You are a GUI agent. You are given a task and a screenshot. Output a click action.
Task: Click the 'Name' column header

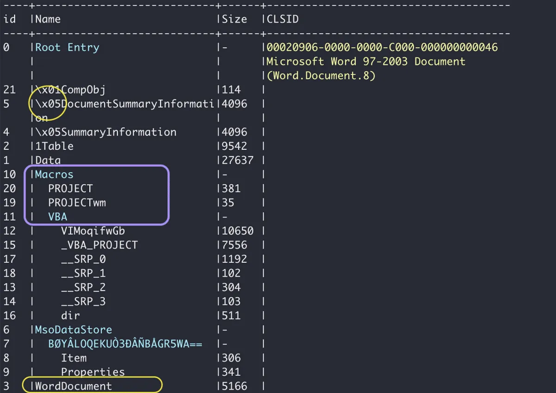[x=48, y=19]
